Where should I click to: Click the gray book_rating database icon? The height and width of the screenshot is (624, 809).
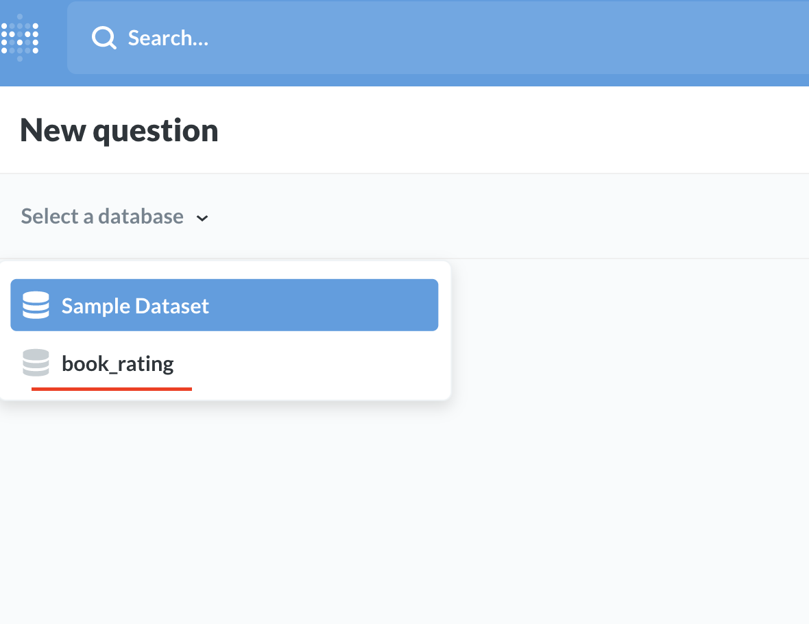click(x=36, y=363)
